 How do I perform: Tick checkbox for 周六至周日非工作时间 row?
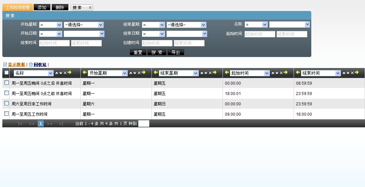coord(6,103)
